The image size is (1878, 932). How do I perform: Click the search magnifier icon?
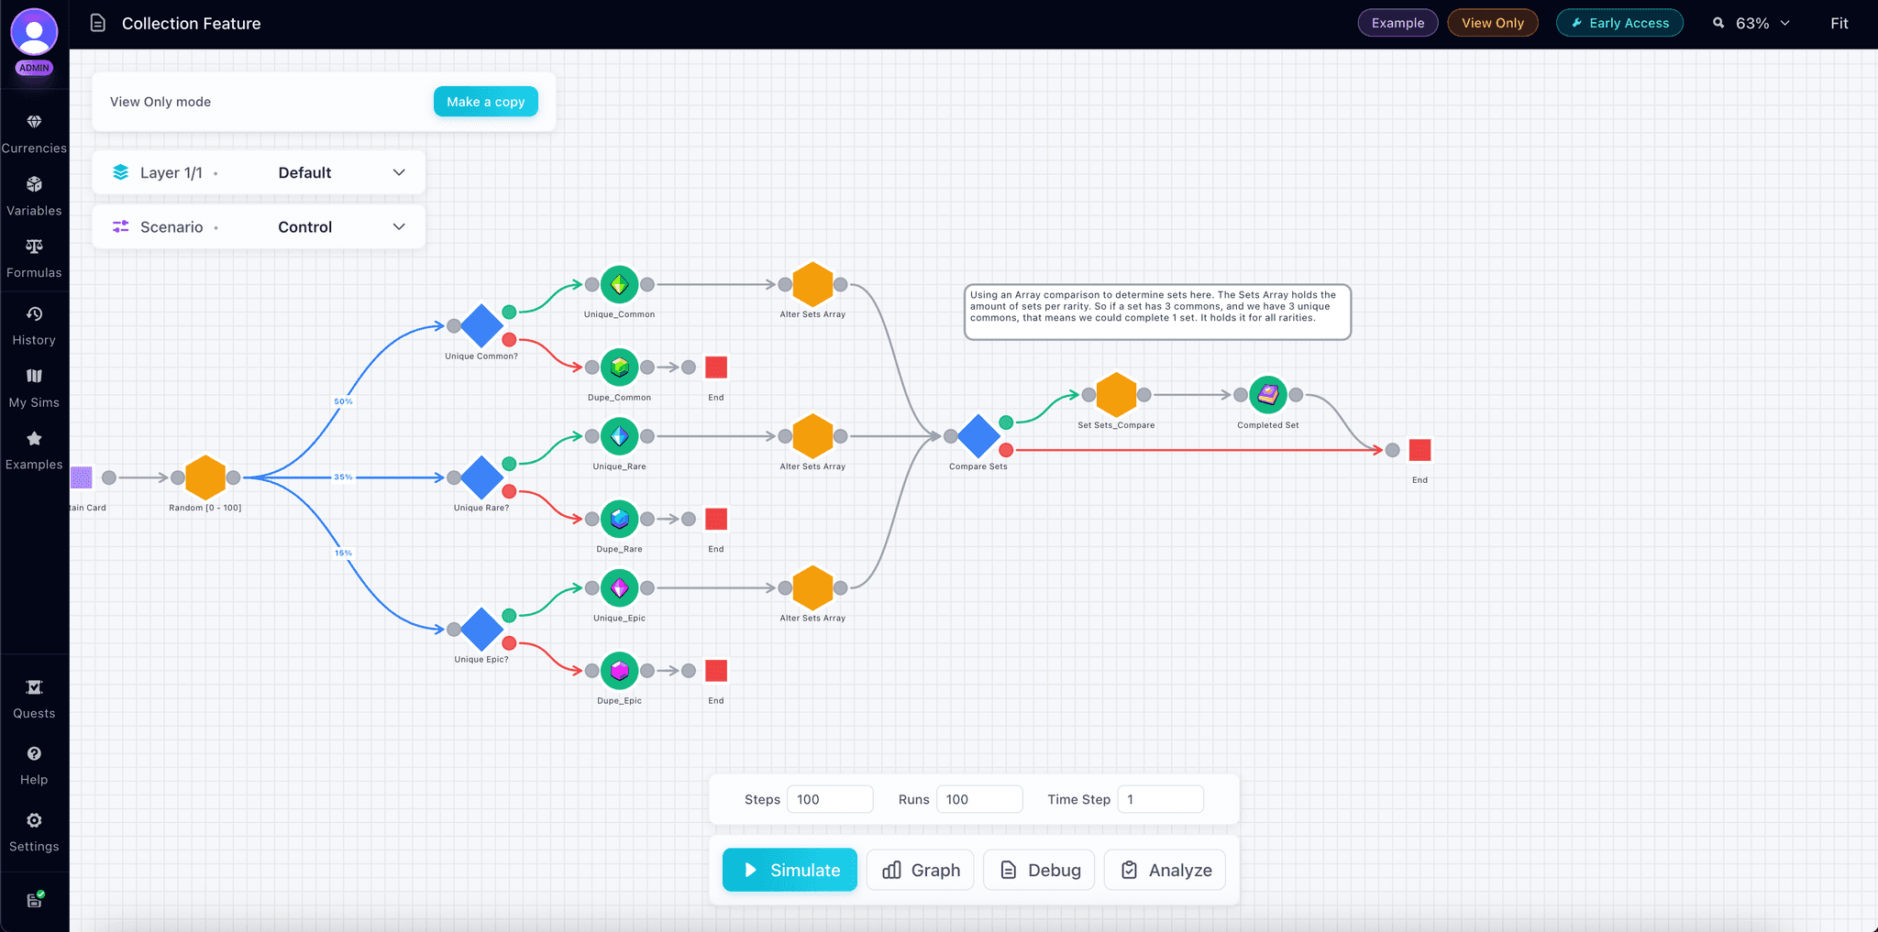(1718, 22)
